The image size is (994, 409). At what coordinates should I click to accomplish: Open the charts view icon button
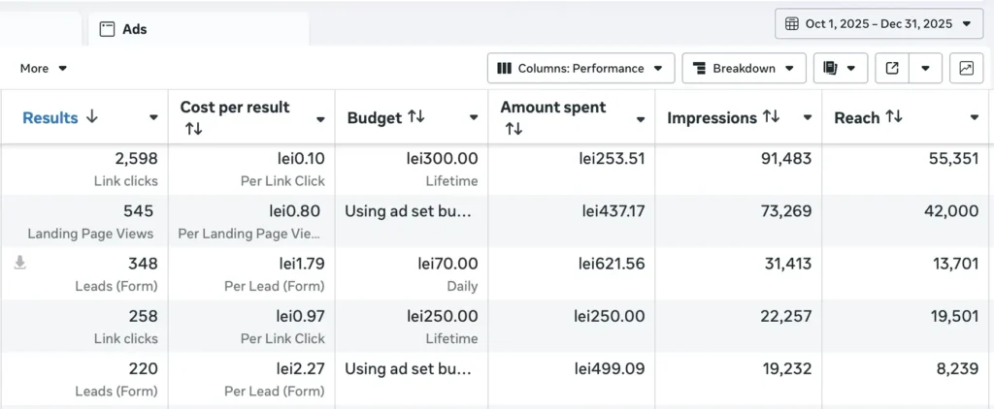click(966, 69)
